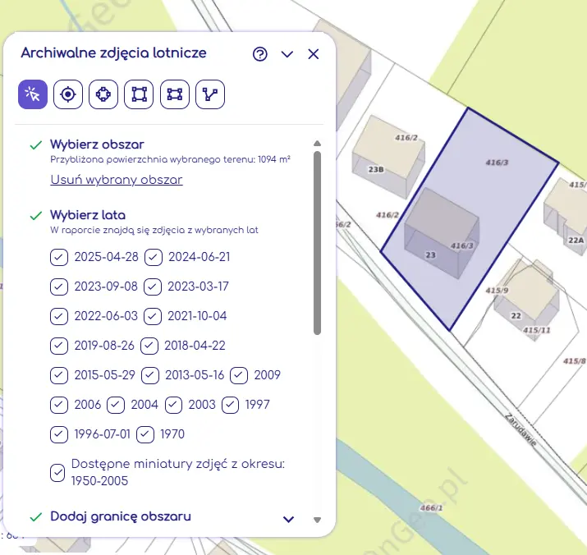The height and width of the screenshot is (555, 587).
Task: Select the circle area drawing tool
Action: pyautogui.click(x=103, y=94)
